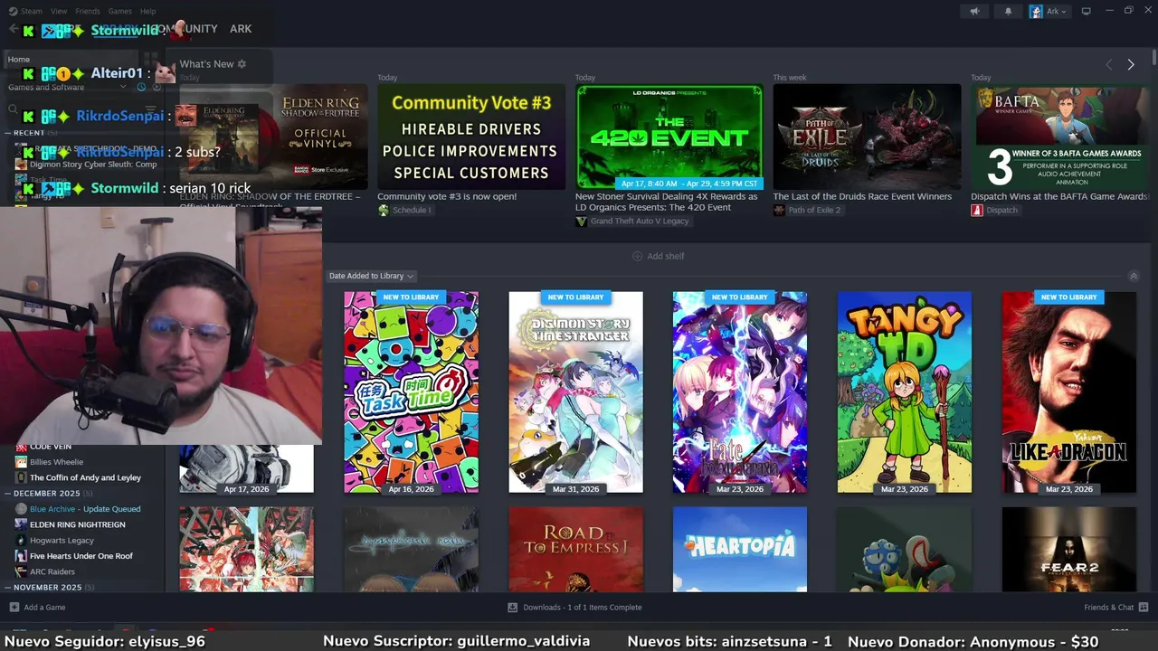Open Road to Empress cover

click(x=575, y=549)
